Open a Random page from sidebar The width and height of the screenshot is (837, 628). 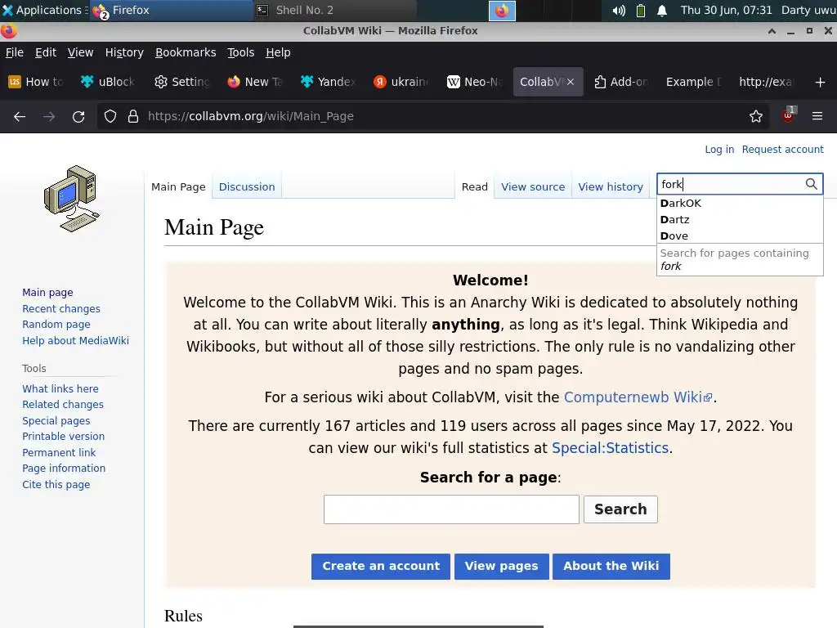pyautogui.click(x=56, y=325)
